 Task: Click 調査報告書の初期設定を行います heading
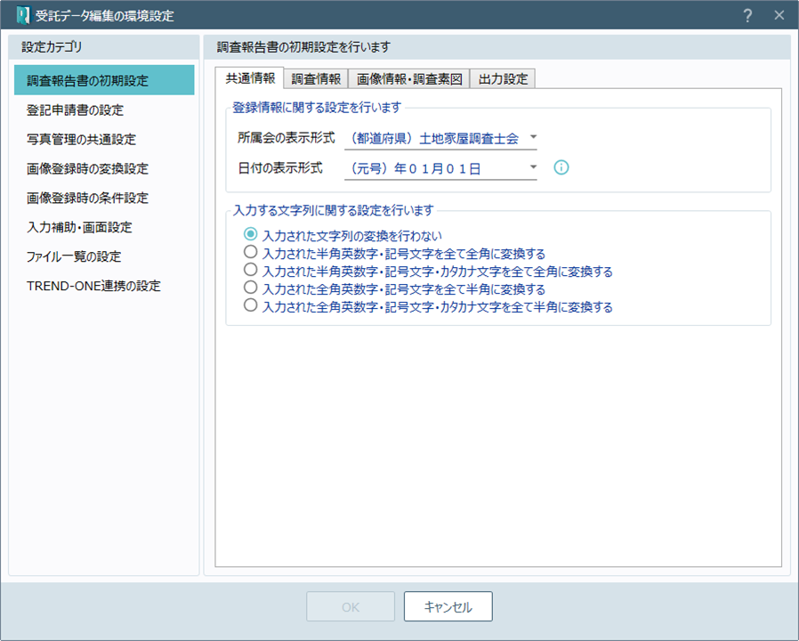[303, 47]
